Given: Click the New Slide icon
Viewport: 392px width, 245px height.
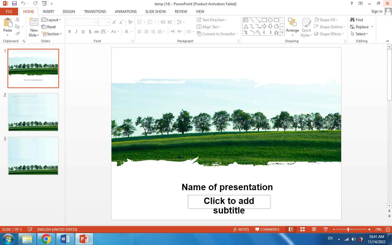Looking at the screenshot, I should click(x=34, y=22).
